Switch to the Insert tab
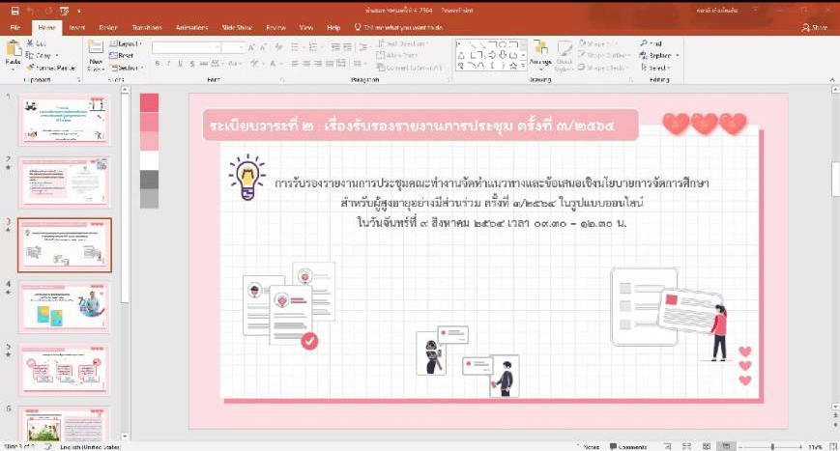840x451 pixels. [x=77, y=27]
